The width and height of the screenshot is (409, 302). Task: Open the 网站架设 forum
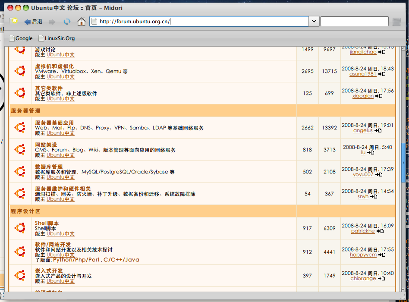46,145
